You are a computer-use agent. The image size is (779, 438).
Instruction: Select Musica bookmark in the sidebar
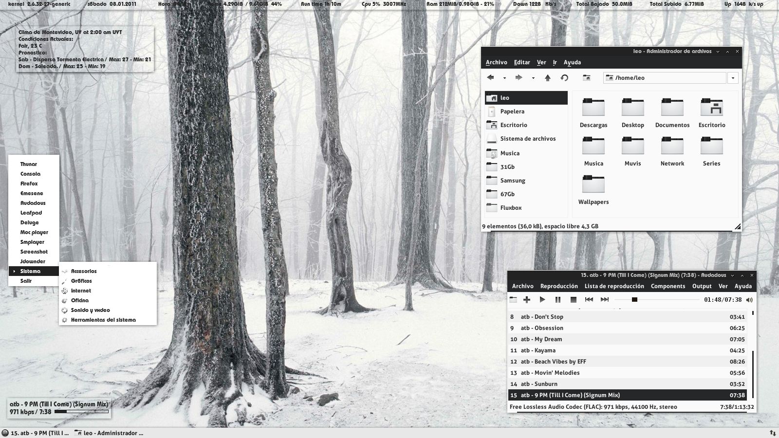tap(526, 153)
